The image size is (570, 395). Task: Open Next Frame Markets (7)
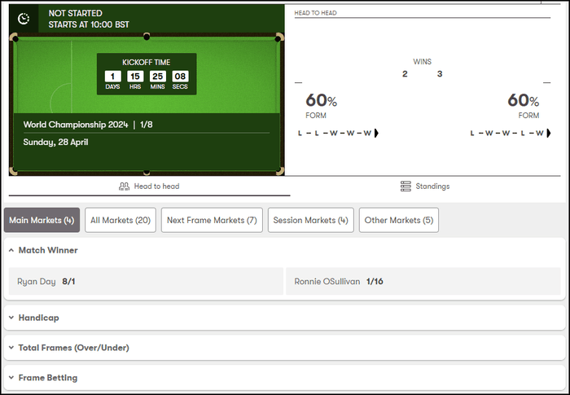(212, 220)
